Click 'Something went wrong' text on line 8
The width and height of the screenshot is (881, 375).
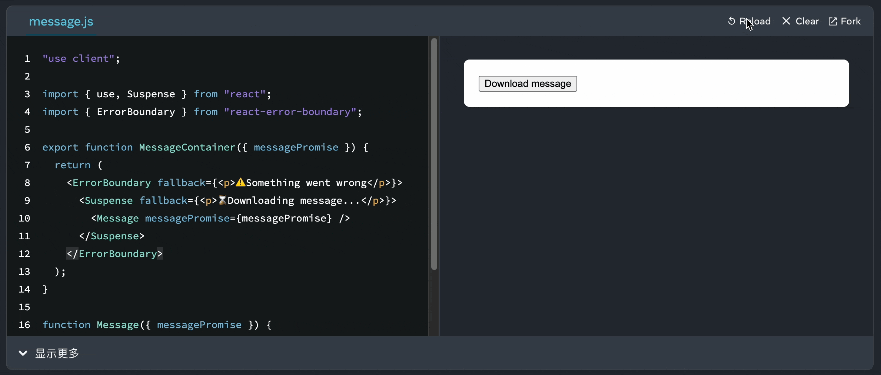coord(306,183)
